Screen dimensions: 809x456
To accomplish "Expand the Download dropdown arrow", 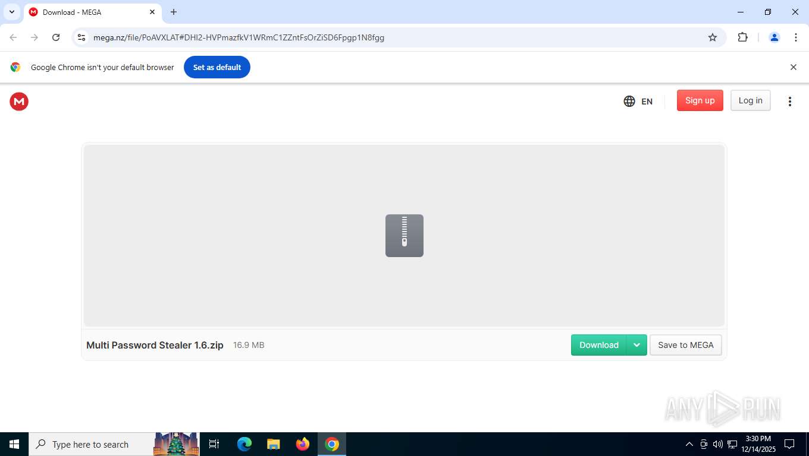I will point(636,345).
